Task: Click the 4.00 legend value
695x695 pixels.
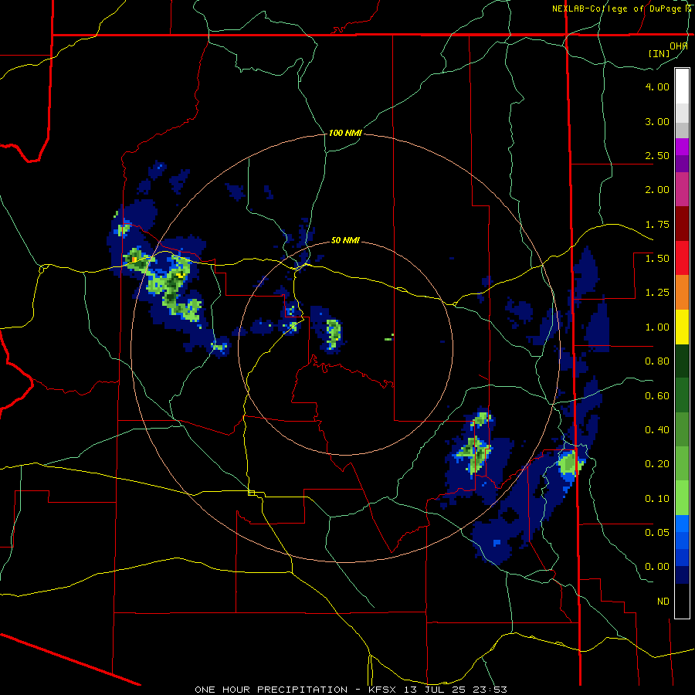Action: [657, 86]
